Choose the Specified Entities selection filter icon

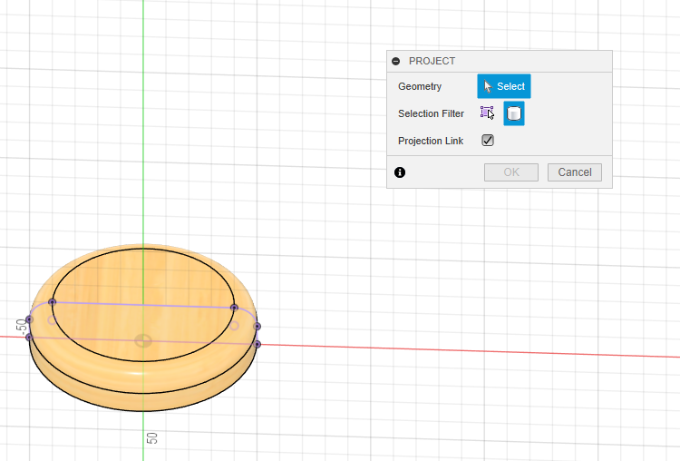tap(487, 113)
